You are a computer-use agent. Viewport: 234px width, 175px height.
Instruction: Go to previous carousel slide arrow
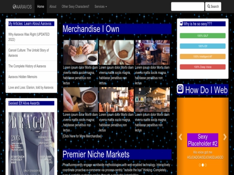(x=180, y=137)
